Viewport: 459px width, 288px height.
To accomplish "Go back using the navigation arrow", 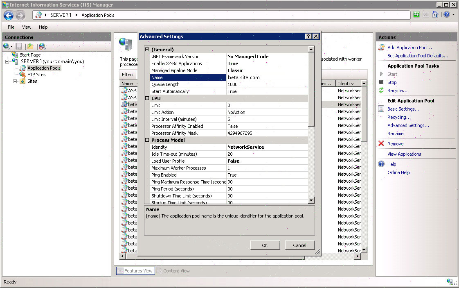I will click(x=8, y=15).
